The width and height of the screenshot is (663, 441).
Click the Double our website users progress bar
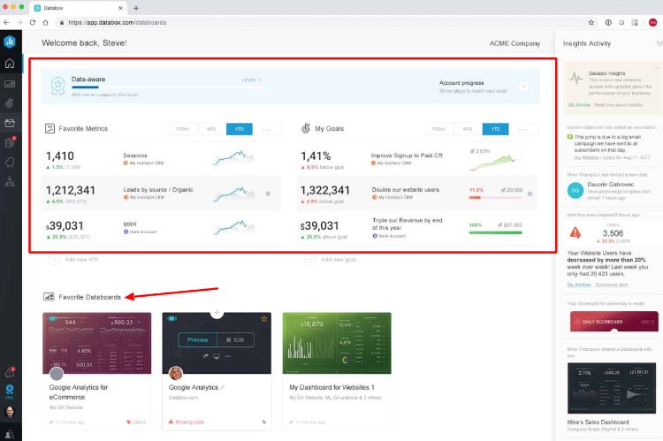[x=496, y=197]
